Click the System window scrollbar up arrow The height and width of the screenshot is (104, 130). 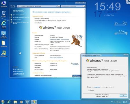(85, 9)
